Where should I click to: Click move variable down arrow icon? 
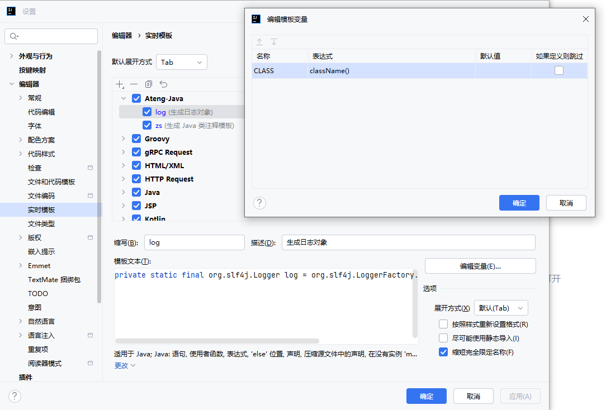point(273,42)
